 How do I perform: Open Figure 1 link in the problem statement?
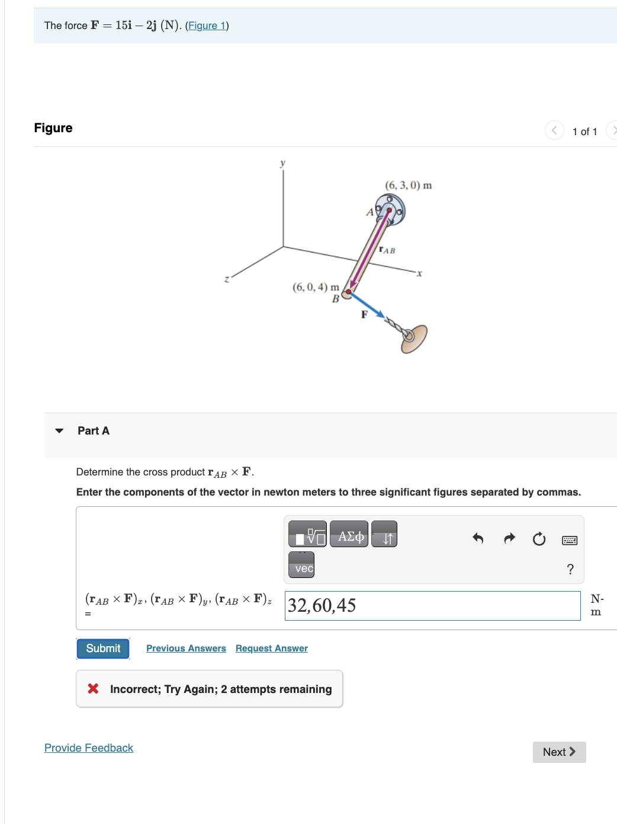click(207, 25)
